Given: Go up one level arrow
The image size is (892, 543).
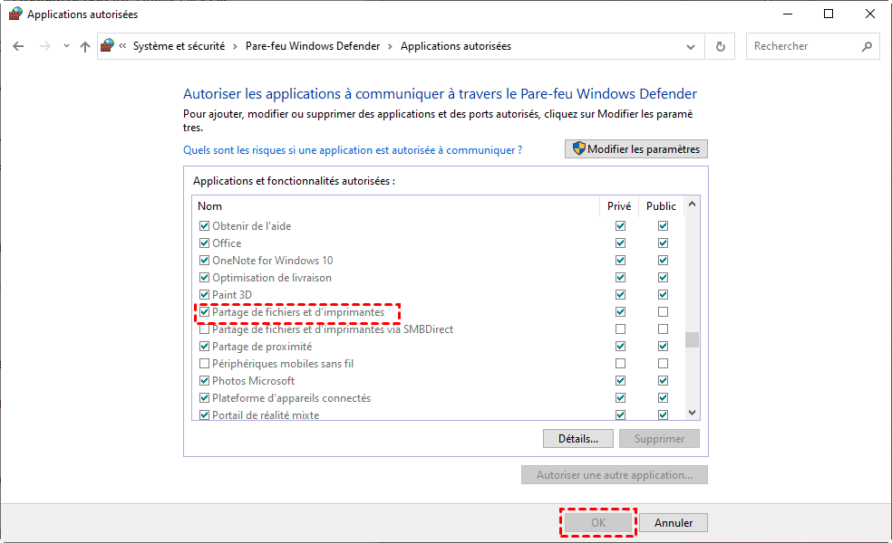Looking at the screenshot, I should point(85,46).
